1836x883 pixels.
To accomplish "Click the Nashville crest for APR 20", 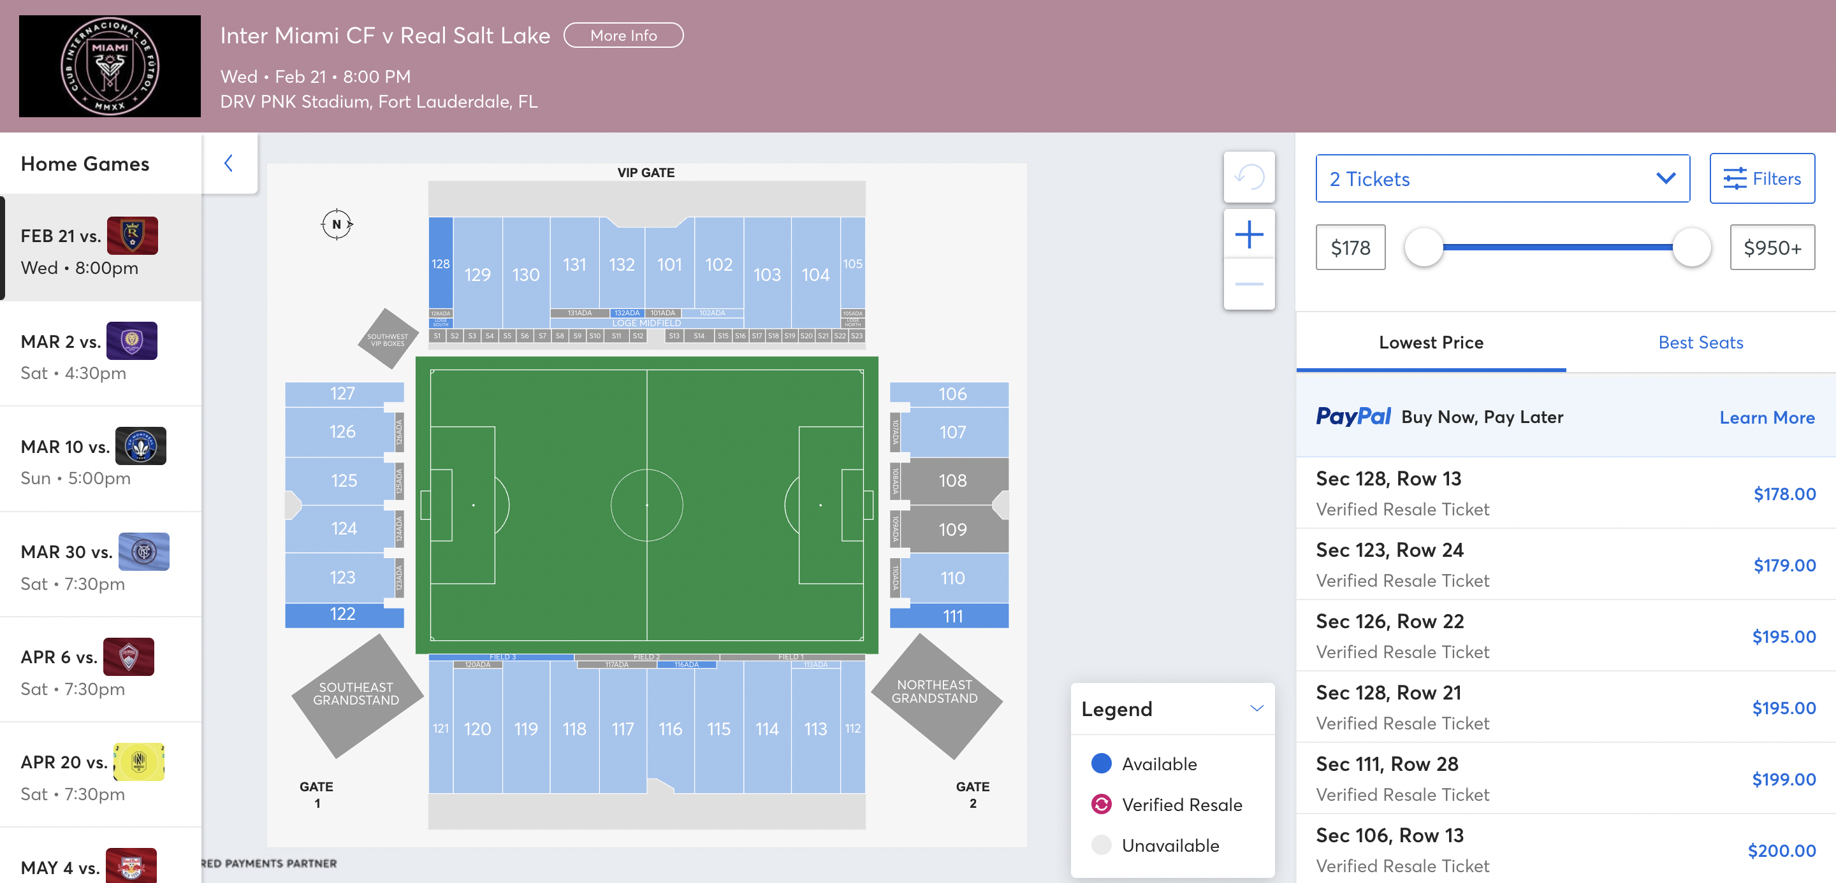I will (139, 762).
